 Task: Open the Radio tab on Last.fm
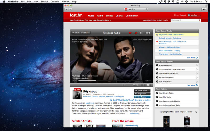pyautogui.click(x=100, y=16)
